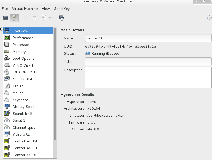
Task: Show the graphical console view
Action: point(6,18)
